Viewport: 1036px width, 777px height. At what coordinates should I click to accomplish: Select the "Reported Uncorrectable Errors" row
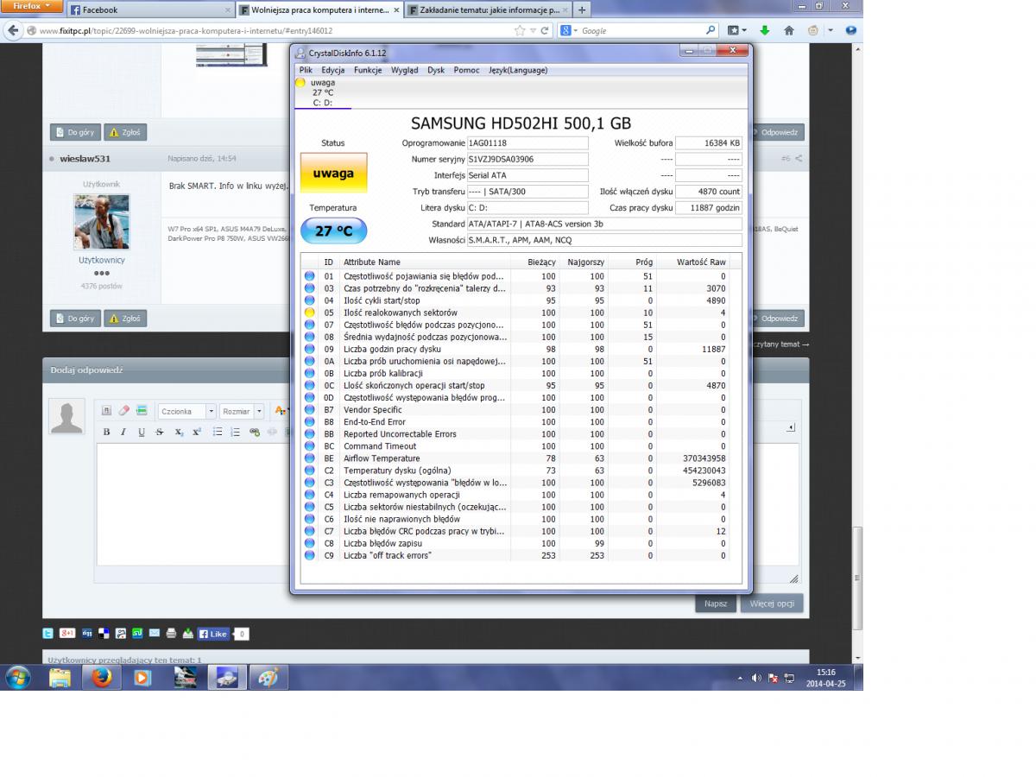(515, 434)
